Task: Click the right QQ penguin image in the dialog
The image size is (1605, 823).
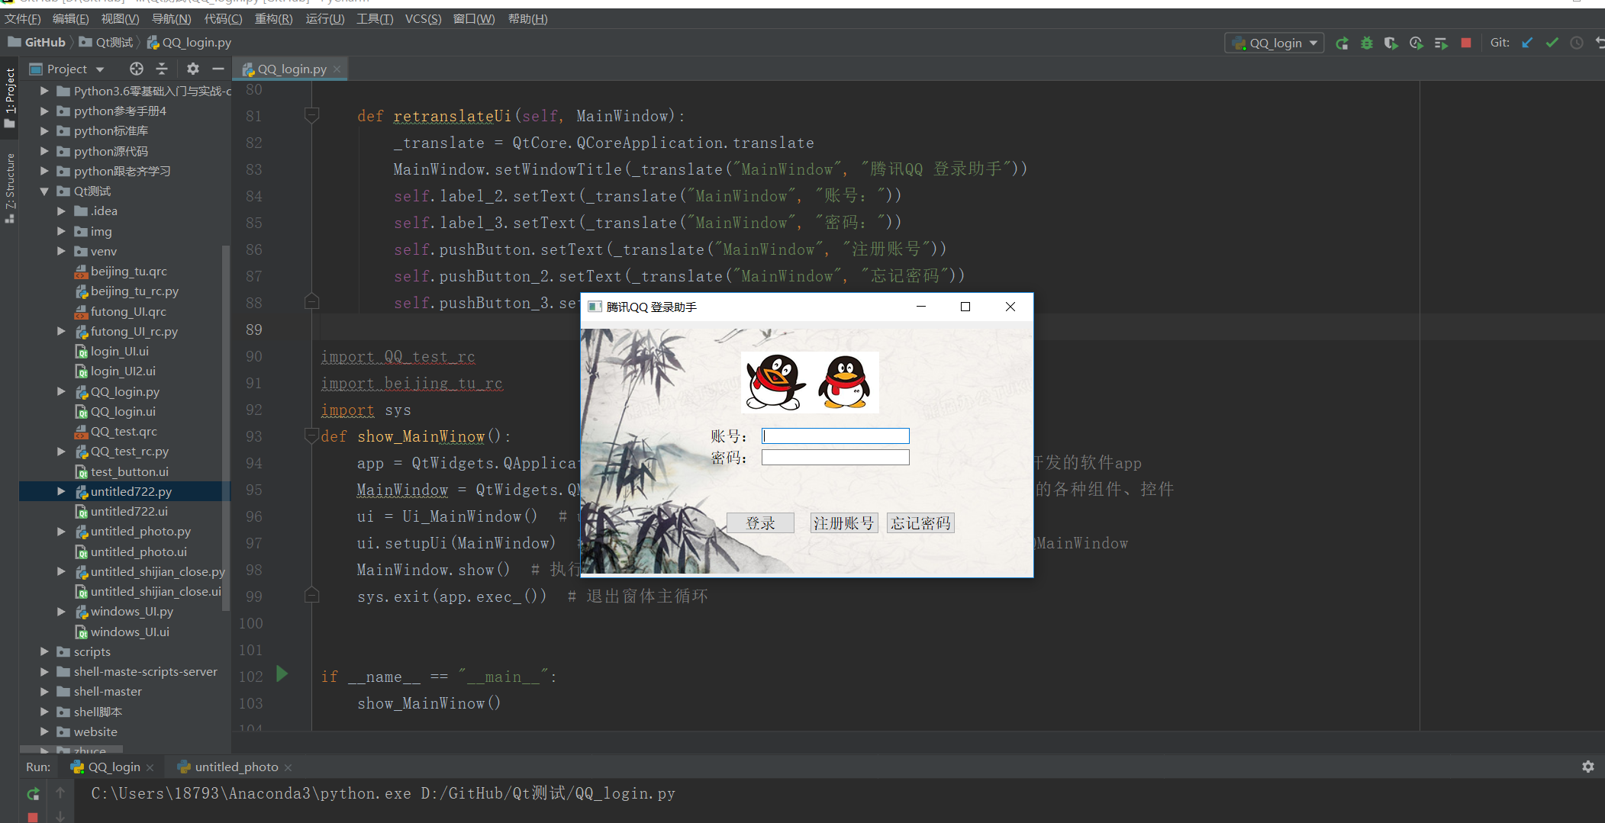Action: 844,382
